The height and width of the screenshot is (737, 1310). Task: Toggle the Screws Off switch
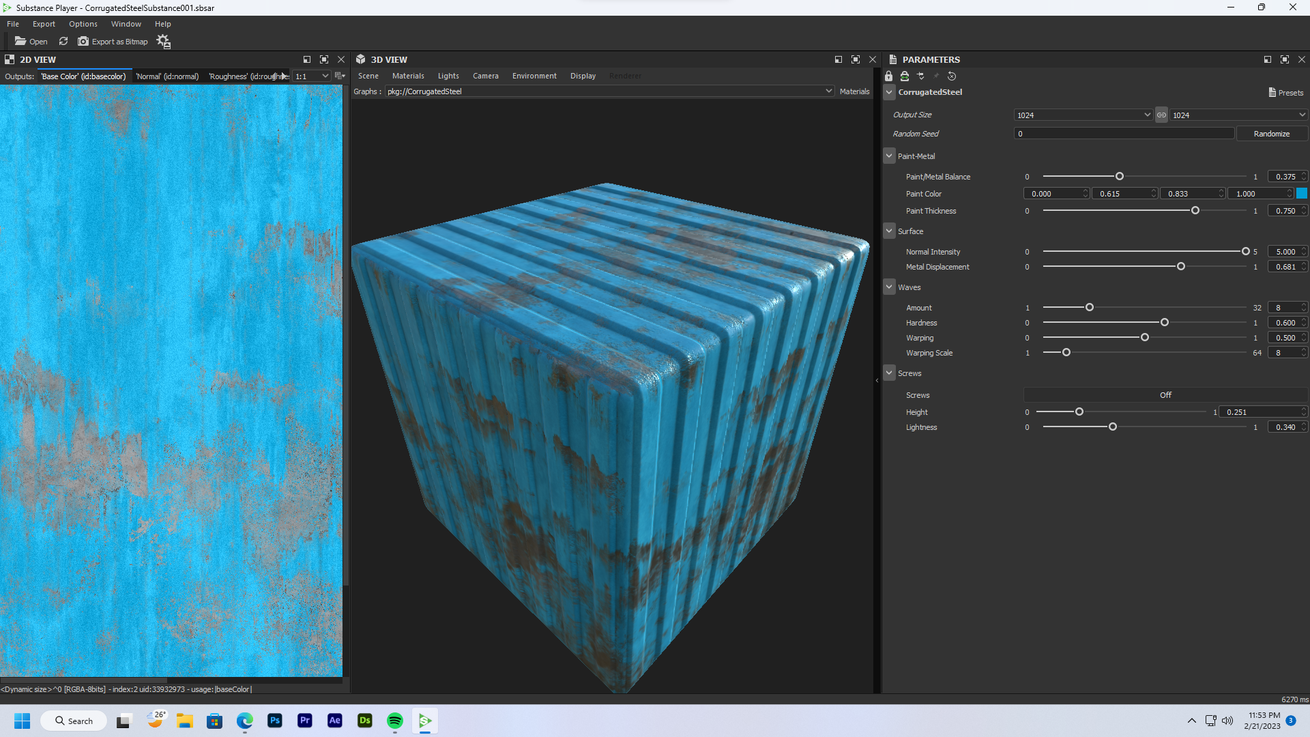[x=1165, y=395]
